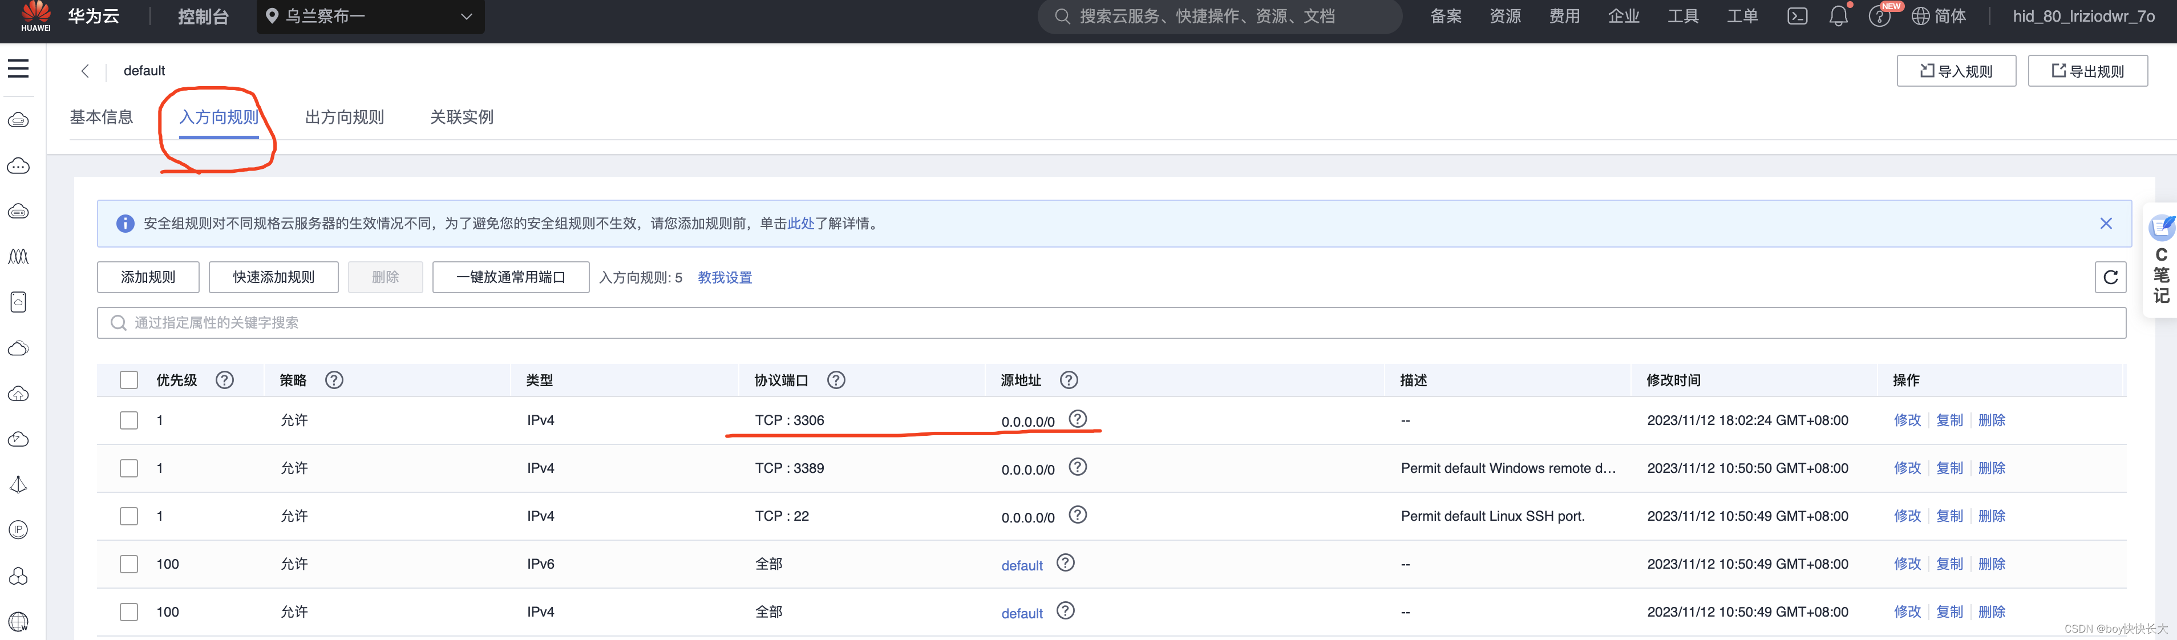Viewport: 2177px width, 640px height.
Task: Click the 添加规则 button
Action: pos(148,277)
